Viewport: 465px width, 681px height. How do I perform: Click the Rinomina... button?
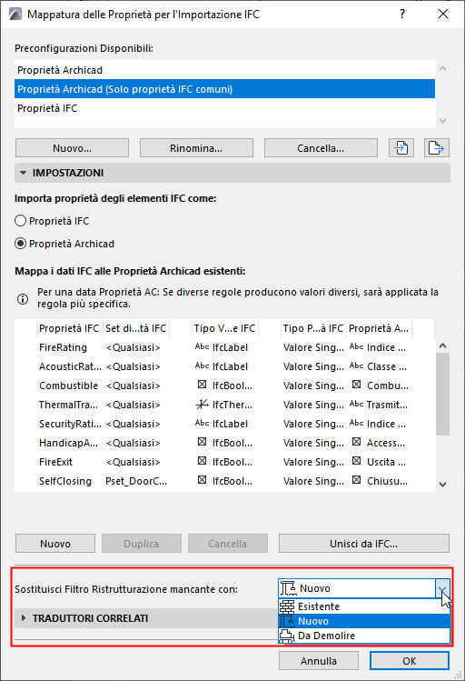click(x=196, y=148)
